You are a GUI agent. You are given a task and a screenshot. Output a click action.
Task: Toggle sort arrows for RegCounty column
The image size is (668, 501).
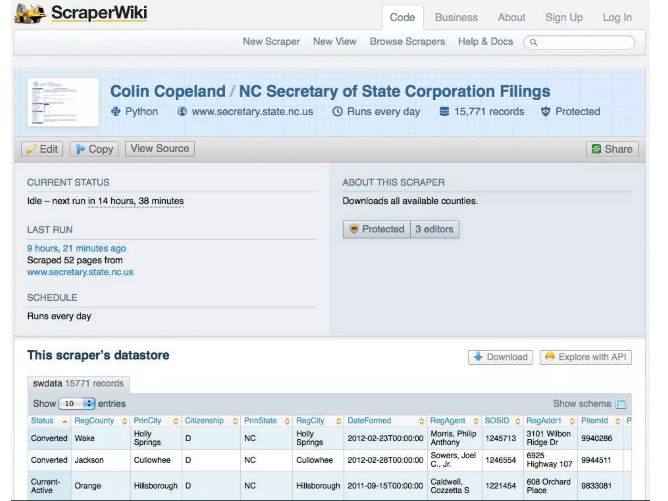[x=124, y=421]
